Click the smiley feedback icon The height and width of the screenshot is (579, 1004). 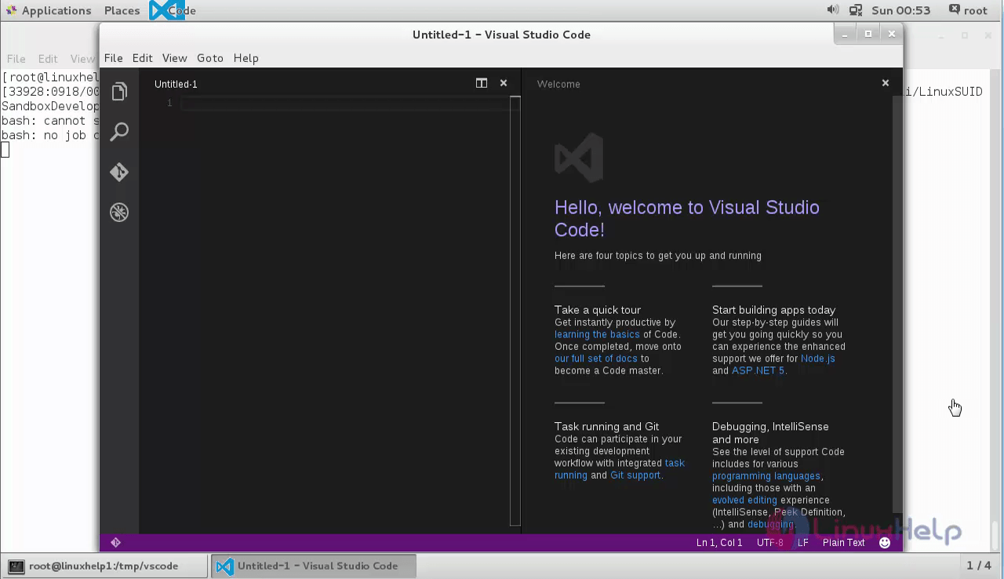click(x=885, y=542)
